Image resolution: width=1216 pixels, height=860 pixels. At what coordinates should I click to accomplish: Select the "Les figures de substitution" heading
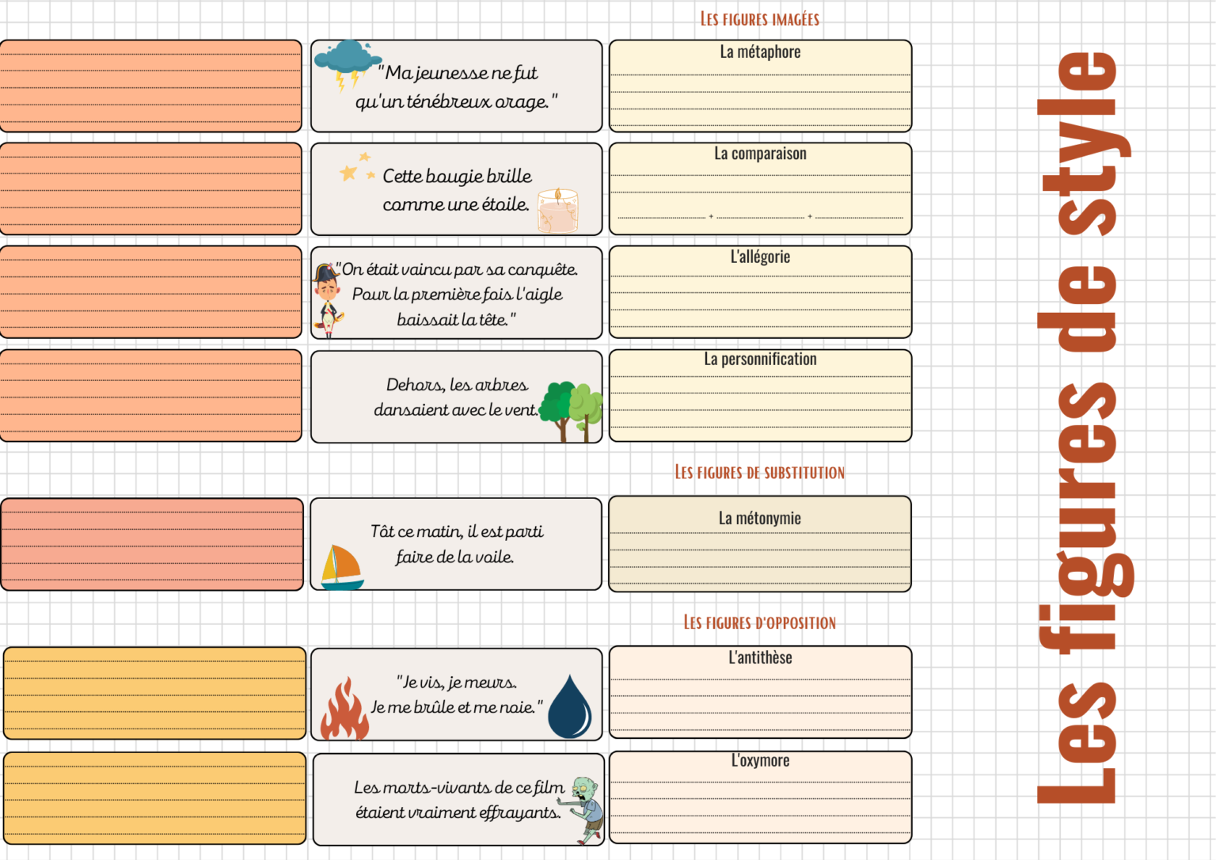click(x=759, y=473)
